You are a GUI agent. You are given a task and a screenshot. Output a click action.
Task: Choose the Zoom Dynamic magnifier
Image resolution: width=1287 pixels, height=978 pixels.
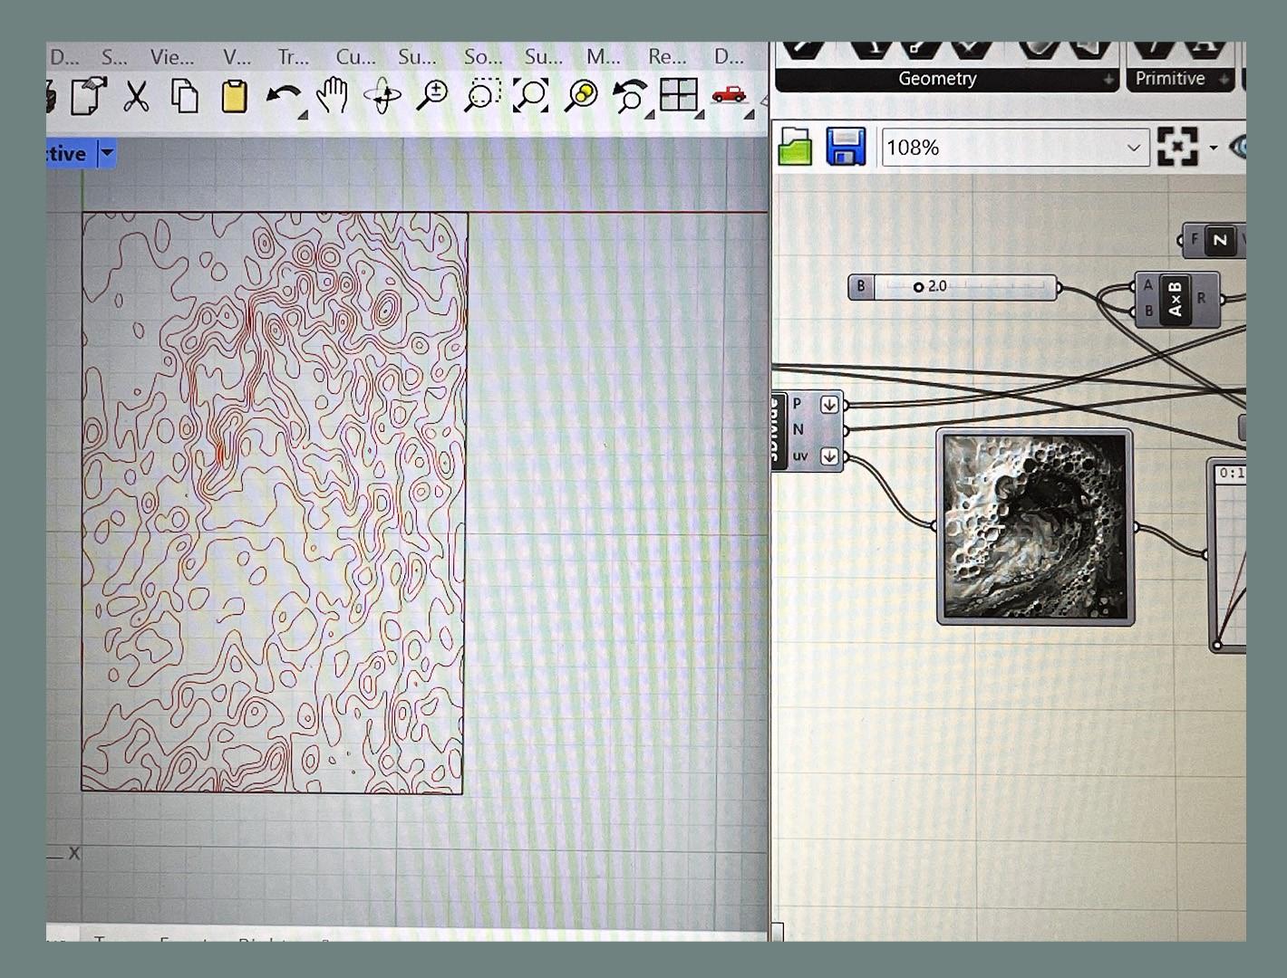(432, 95)
